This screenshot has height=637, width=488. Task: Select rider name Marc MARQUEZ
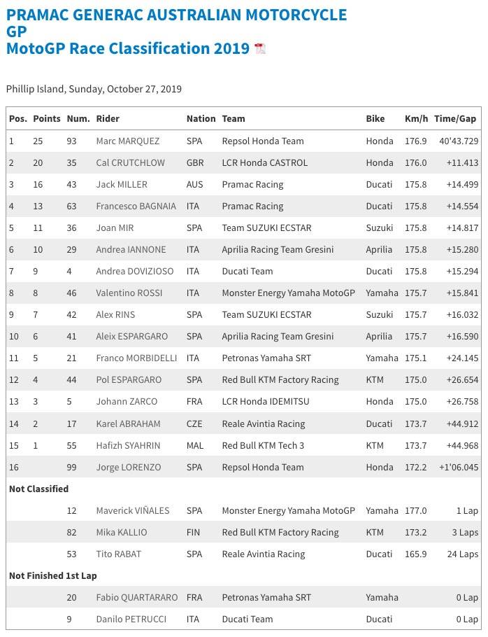click(127, 141)
